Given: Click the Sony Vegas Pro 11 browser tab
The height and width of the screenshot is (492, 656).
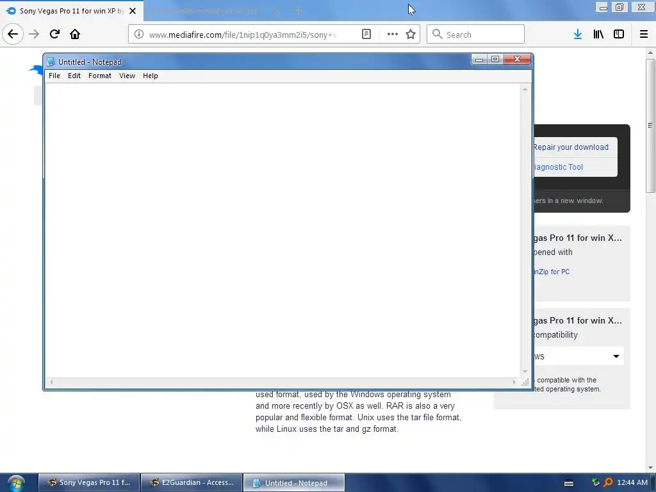Looking at the screenshot, I should (72, 11).
